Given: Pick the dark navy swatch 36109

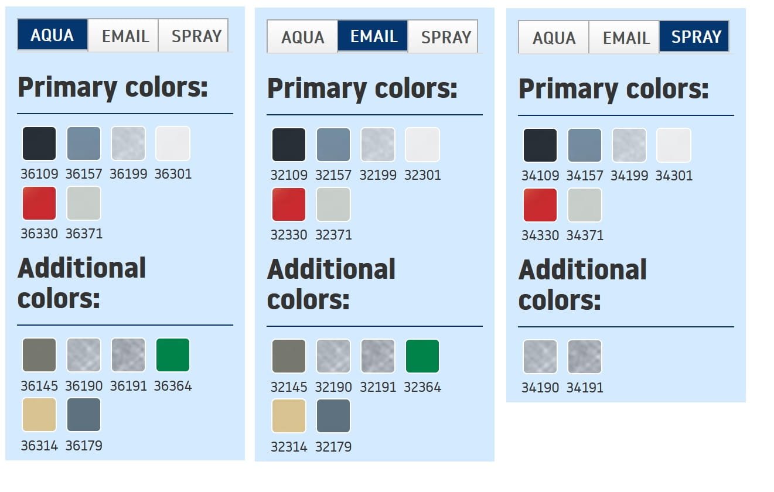Looking at the screenshot, I should (x=39, y=143).
